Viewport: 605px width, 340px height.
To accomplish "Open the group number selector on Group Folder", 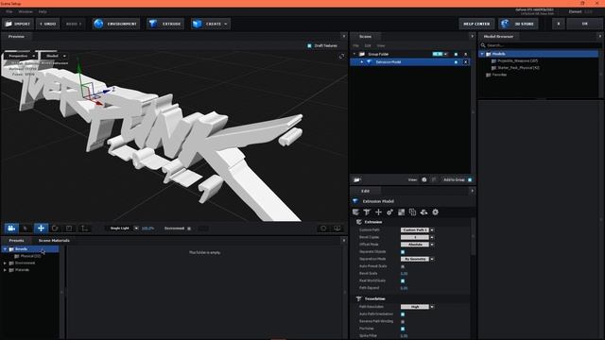I will pos(440,55).
